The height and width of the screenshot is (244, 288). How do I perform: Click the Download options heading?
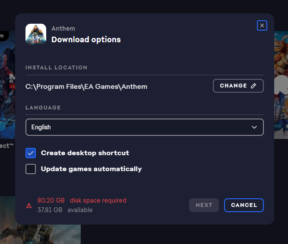pyautogui.click(x=86, y=40)
